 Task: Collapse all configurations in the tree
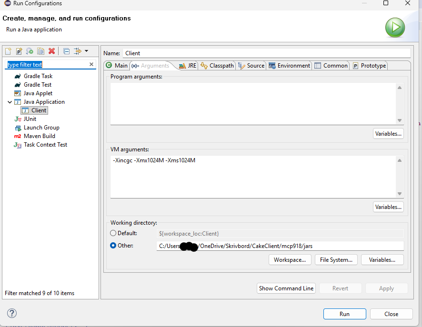[x=67, y=51]
